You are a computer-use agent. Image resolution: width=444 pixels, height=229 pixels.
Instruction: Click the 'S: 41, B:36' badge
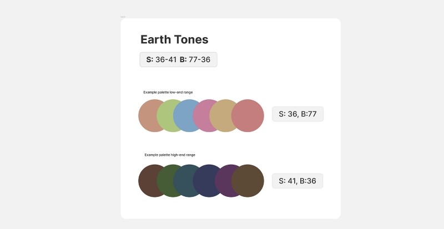(297, 181)
